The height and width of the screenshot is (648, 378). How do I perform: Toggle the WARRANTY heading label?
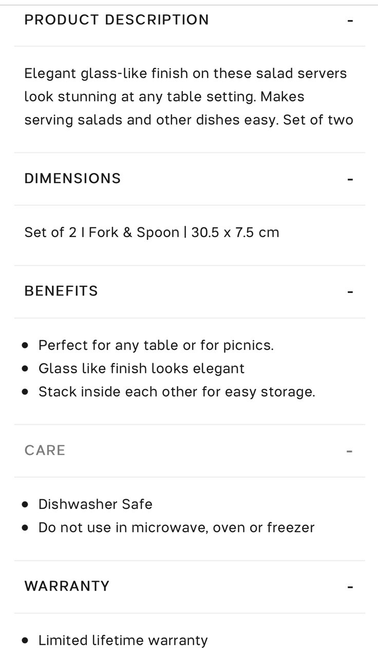[67, 585]
